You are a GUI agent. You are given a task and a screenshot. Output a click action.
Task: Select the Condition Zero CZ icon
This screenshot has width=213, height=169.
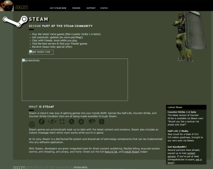click(x=52, y=122)
